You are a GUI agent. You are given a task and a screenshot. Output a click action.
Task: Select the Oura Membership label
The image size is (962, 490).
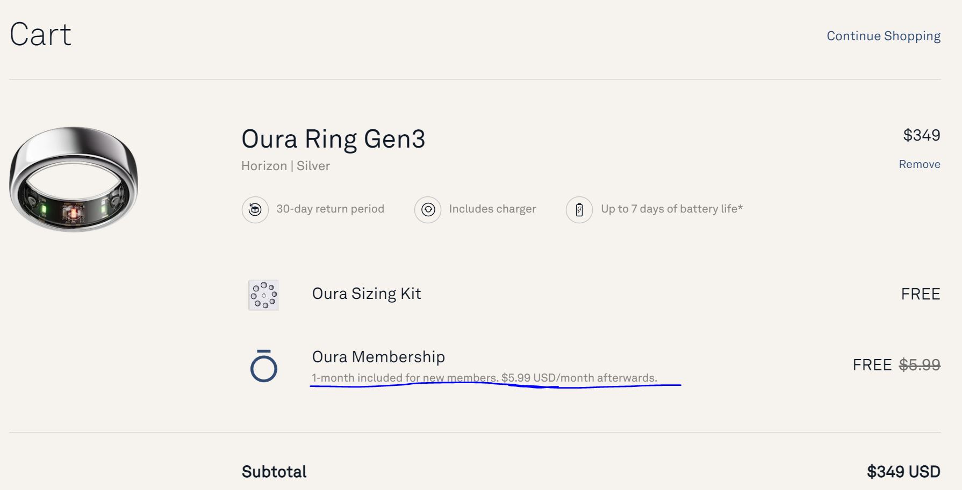pyautogui.click(x=378, y=357)
